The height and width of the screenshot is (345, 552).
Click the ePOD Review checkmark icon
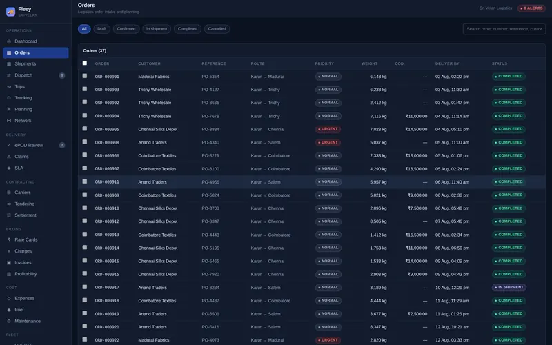[x=9, y=145]
